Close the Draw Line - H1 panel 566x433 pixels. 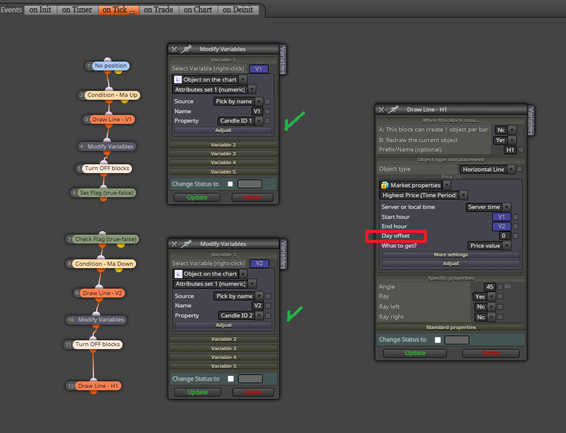point(381,110)
